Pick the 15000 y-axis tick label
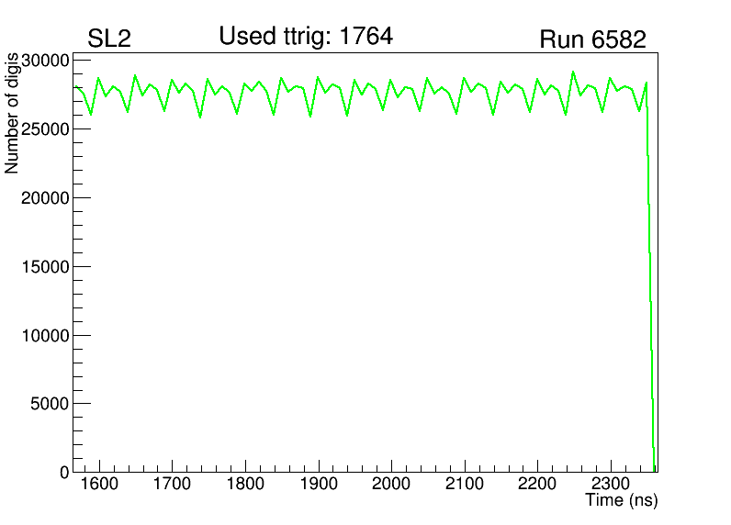The height and width of the screenshot is (525, 731). [x=45, y=267]
